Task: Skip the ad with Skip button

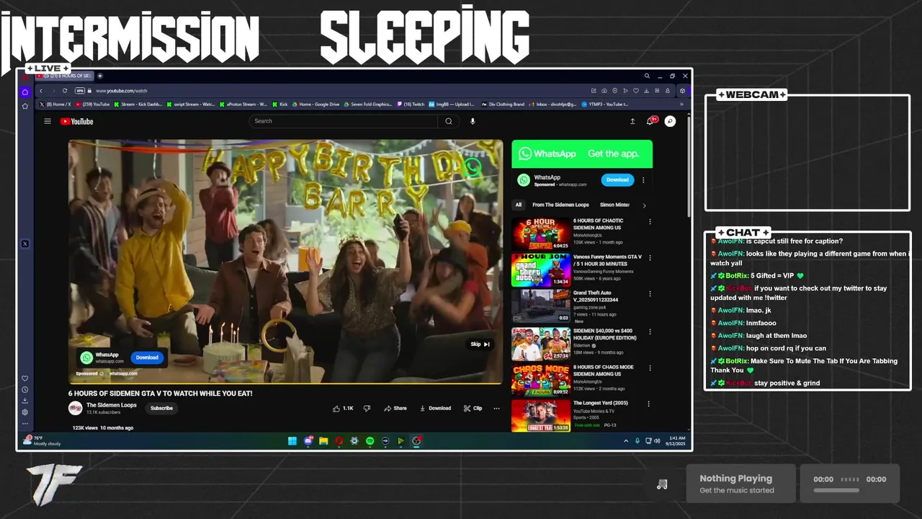Action: (x=480, y=345)
